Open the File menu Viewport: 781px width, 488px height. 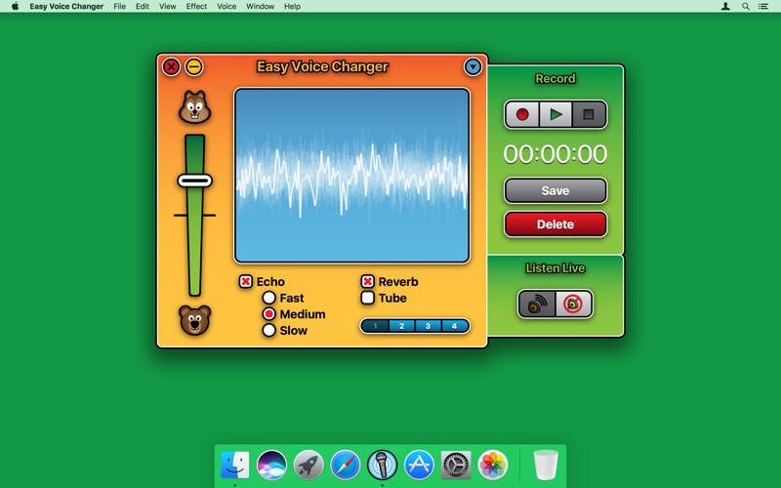tap(119, 7)
